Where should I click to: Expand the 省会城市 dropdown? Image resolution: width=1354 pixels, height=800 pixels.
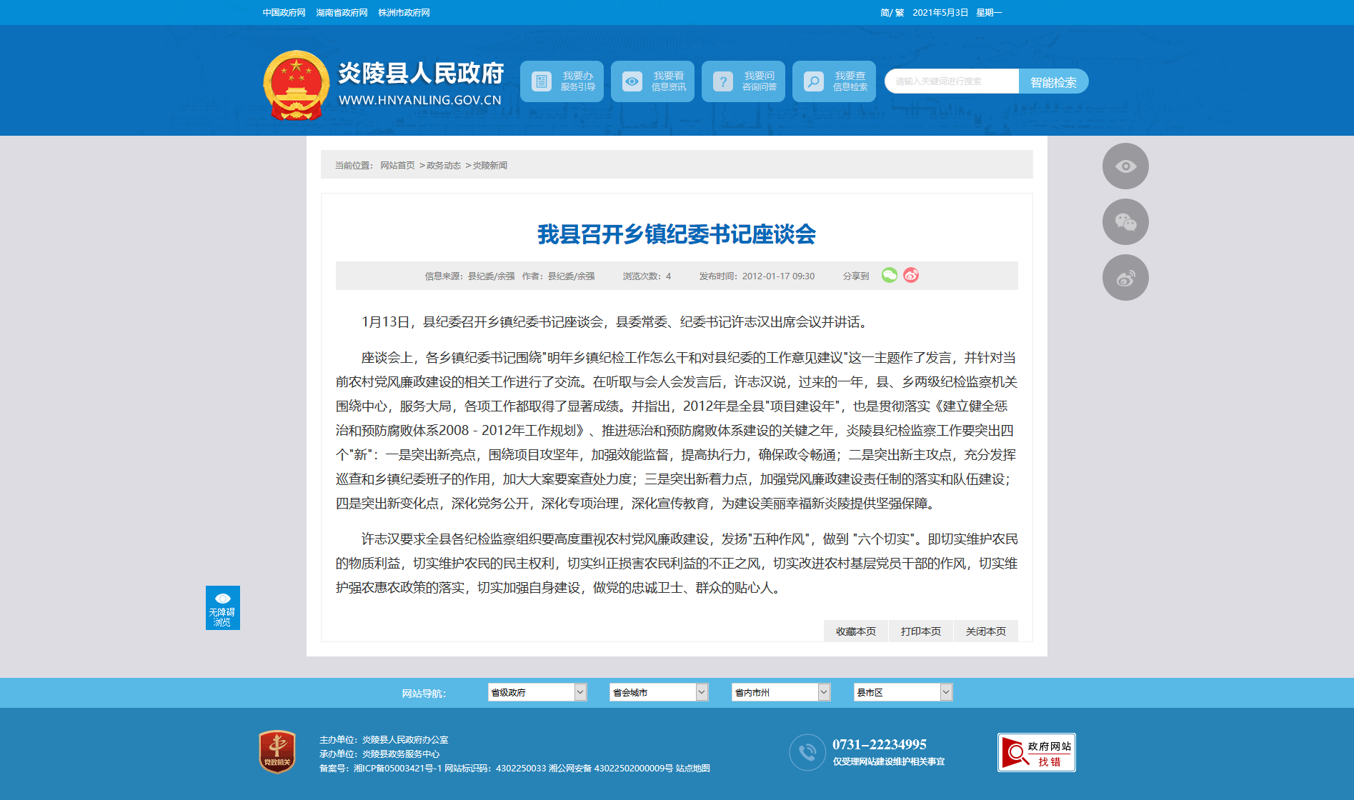(658, 692)
